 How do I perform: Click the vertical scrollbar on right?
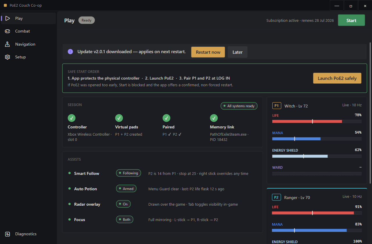click(x=370, y=113)
